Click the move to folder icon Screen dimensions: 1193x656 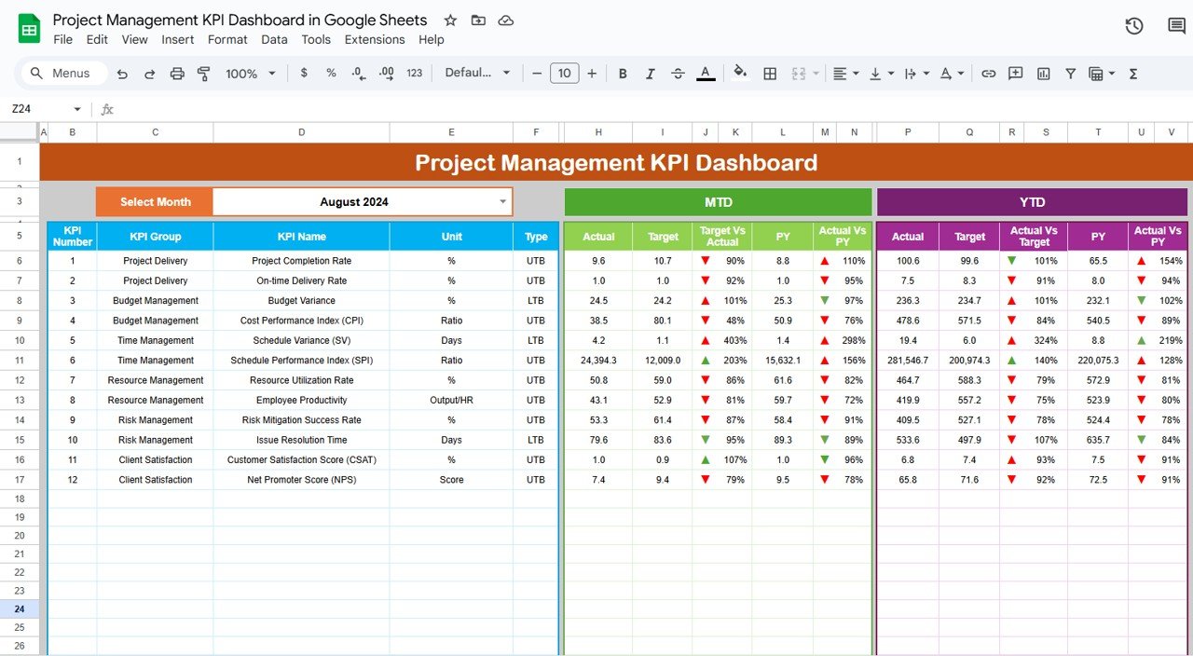pos(478,20)
